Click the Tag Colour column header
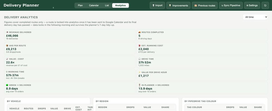The image size is (272, 111). point(194,107)
